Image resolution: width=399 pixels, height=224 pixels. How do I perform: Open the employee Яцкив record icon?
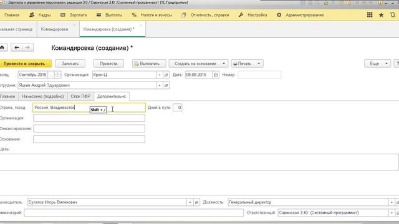166,85
